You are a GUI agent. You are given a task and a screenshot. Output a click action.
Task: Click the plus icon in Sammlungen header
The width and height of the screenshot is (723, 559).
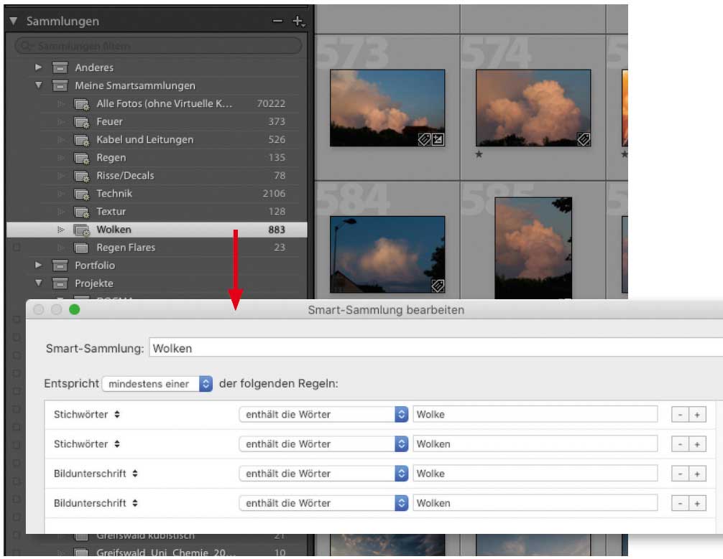click(298, 22)
